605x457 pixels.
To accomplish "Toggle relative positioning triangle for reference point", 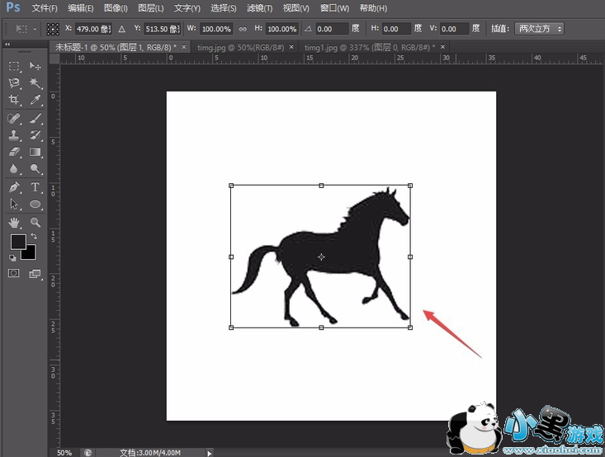I will coord(121,29).
